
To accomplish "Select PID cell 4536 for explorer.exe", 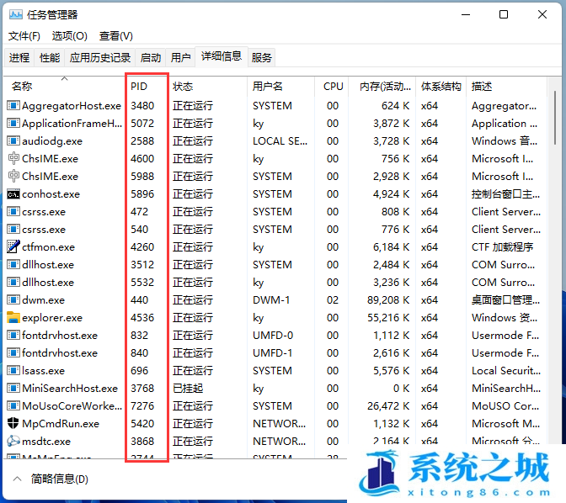I will [x=142, y=318].
